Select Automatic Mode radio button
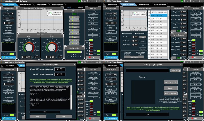 (122, 33)
